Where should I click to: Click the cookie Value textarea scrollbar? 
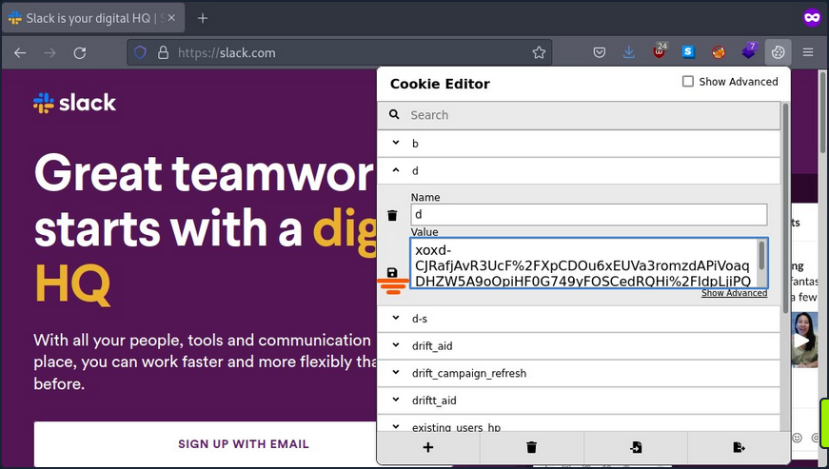pyautogui.click(x=760, y=255)
